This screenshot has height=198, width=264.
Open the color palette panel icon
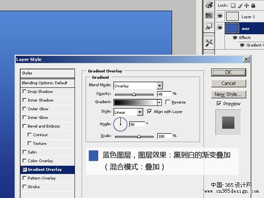(209, 5)
